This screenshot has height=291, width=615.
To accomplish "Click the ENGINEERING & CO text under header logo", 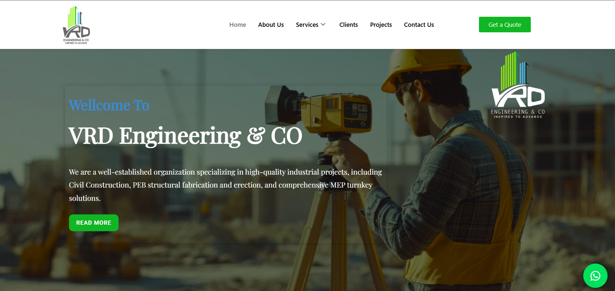I will (x=76, y=40).
